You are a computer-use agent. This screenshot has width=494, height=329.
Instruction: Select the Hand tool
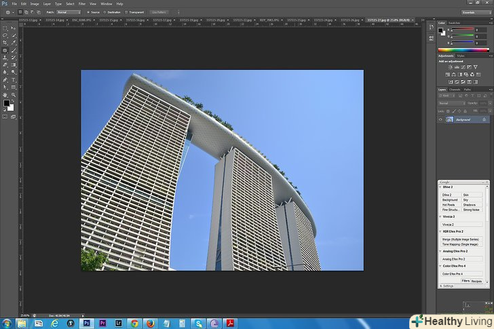coord(5,95)
